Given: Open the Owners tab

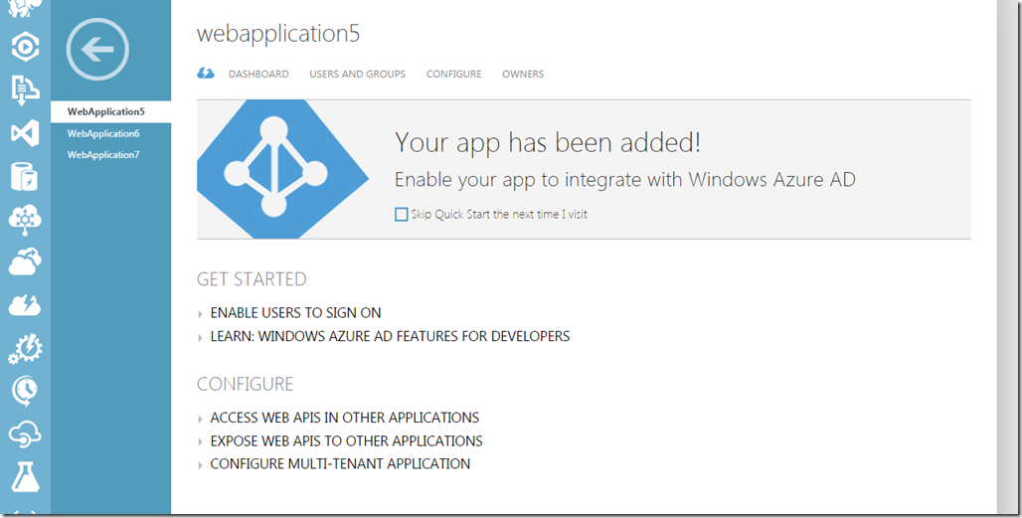Looking at the screenshot, I should 523,75.
